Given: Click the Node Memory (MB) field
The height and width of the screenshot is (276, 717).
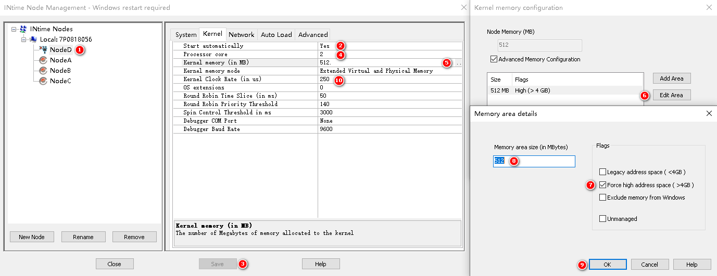Looking at the screenshot, I should pyautogui.click(x=539, y=45).
